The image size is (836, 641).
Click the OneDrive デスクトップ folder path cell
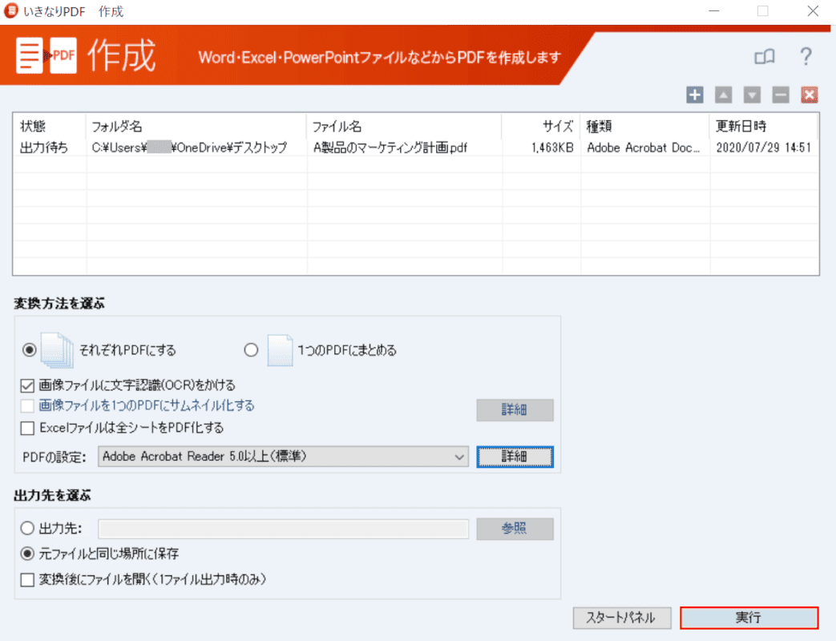(189, 147)
